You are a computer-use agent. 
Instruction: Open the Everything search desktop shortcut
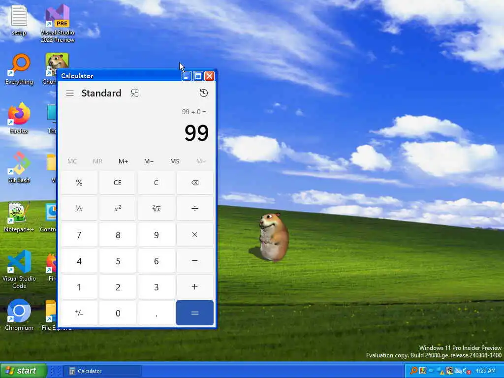coord(19,69)
